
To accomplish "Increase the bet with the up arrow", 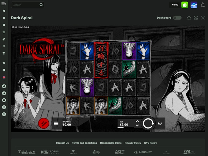I will pyautogui.click(x=137, y=122).
